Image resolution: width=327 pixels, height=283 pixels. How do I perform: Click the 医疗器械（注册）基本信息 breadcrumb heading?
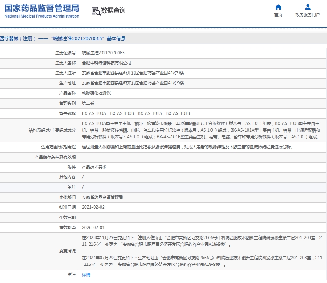pyautogui.click(x=63, y=38)
